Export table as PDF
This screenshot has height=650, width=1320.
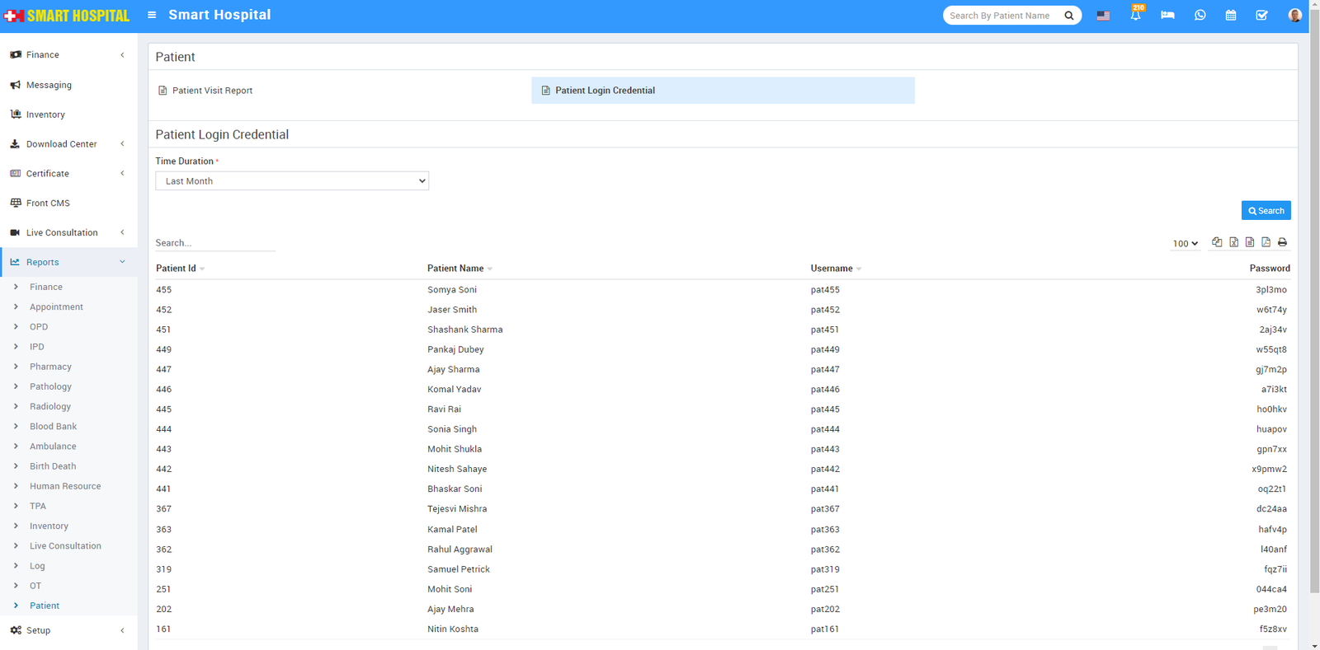1266,242
